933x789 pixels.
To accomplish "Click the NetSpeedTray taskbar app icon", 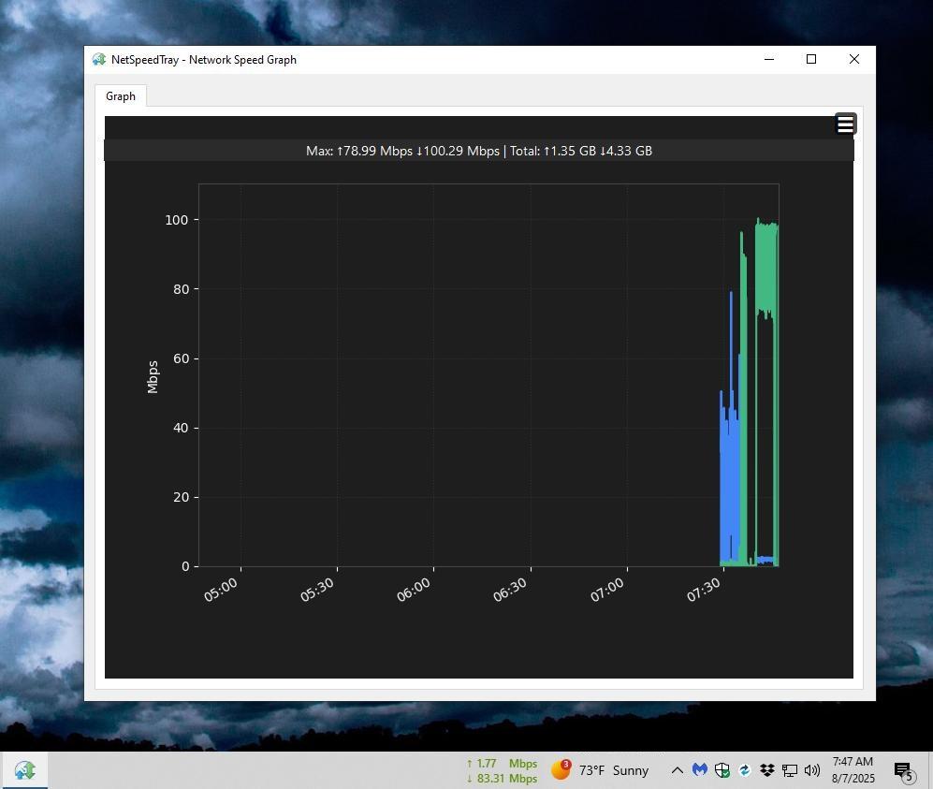I will pos(24,770).
